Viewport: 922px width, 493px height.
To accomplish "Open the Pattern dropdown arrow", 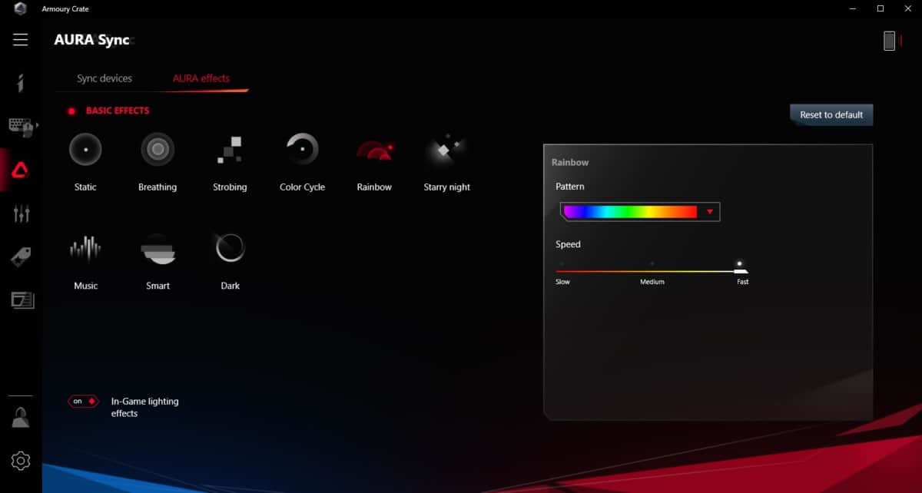I will click(x=710, y=212).
